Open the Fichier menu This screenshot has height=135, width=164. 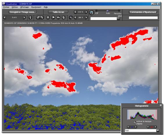[6, 7]
